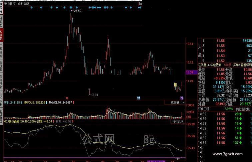The width and height of the screenshot is (252, 162).
Task: Click the 日线(复权) period label
Action: (10, 4)
